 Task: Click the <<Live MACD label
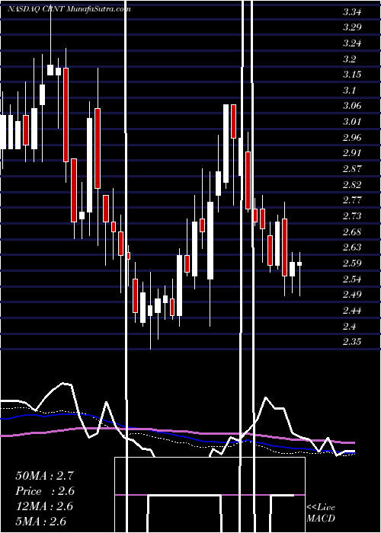point(321,512)
